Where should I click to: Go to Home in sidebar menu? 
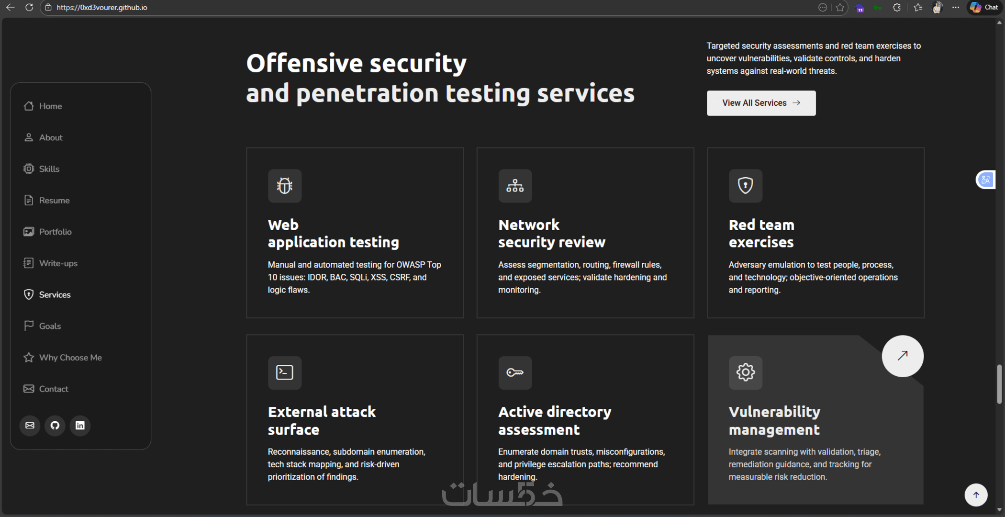pos(50,106)
